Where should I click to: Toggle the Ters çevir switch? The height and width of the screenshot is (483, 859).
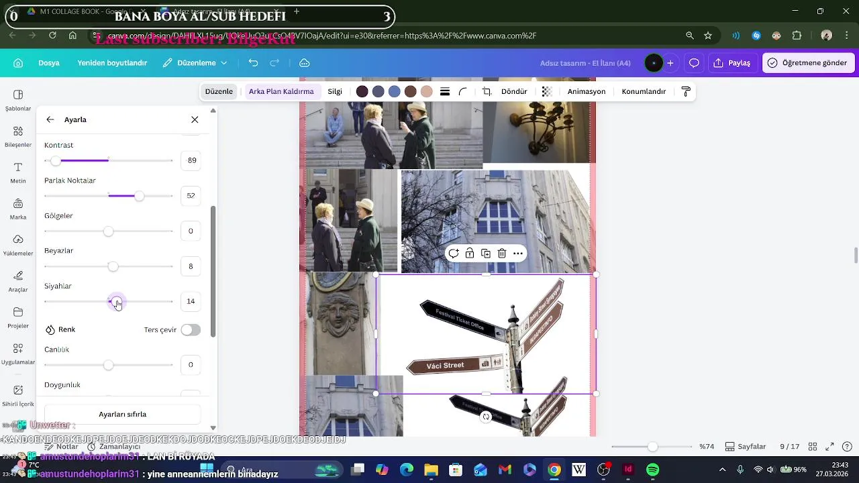click(x=191, y=330)
